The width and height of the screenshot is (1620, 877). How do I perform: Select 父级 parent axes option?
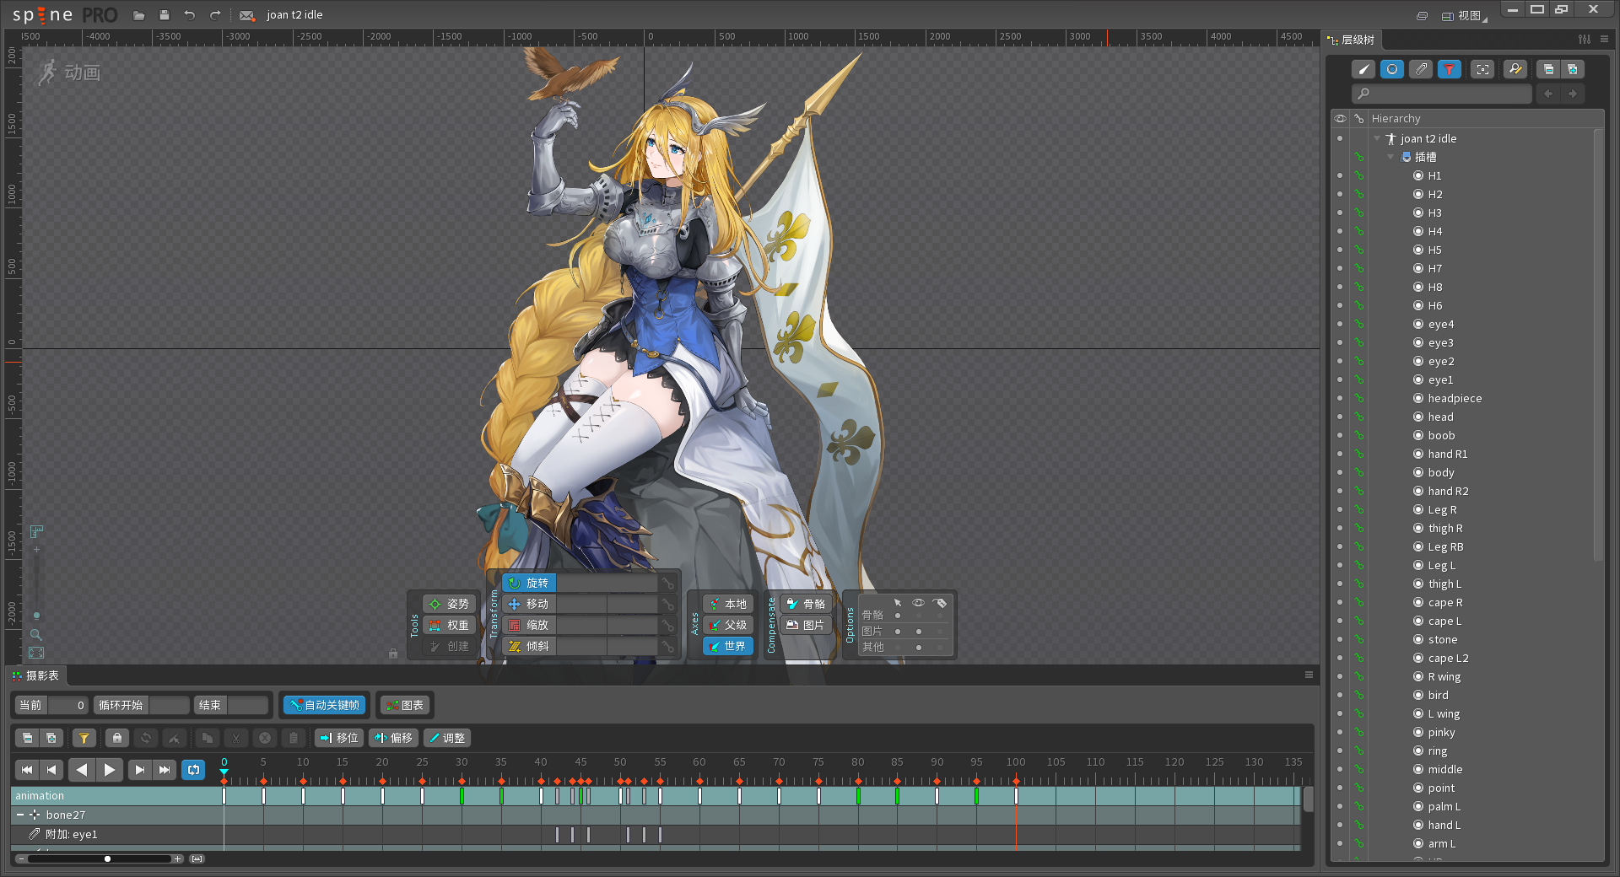pyautogui.click(x=727, y=625)
